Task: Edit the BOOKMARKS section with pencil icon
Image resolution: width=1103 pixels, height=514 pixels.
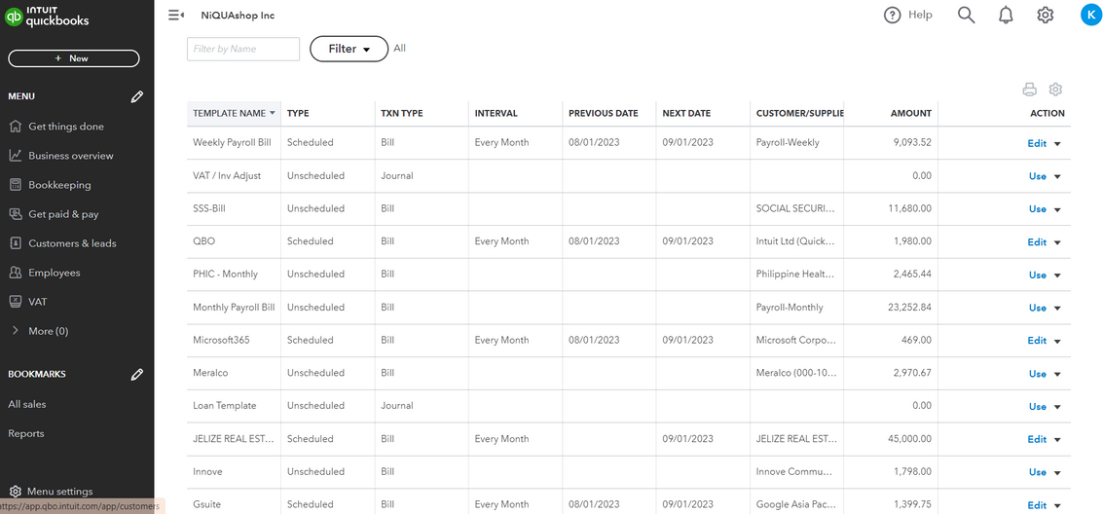Action: click(137, 374)
